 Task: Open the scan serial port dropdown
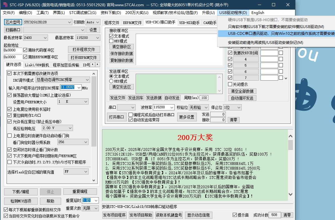click(x=83, y=30)
